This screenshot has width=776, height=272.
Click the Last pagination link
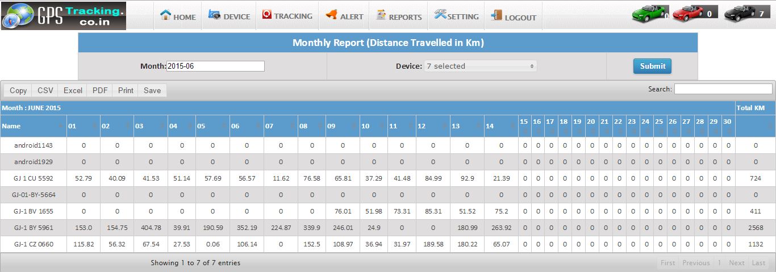tap(758, 262)
